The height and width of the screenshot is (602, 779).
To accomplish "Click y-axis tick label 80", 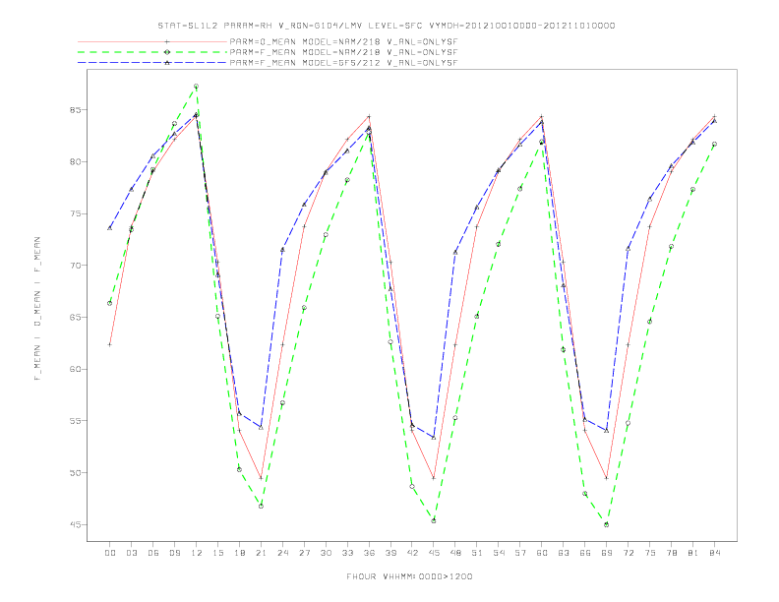I will tap(76, 162).
